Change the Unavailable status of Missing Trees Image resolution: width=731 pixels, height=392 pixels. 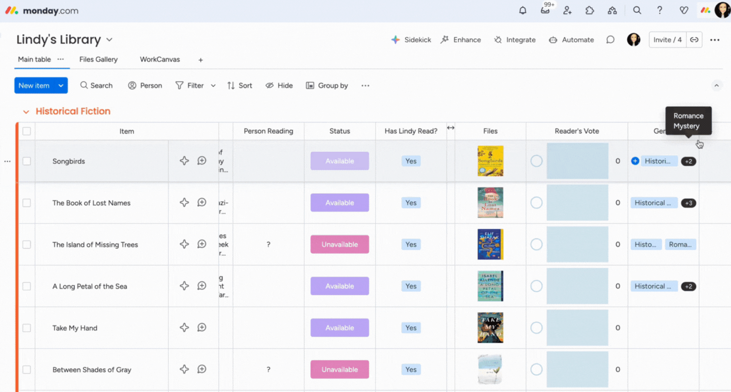pyautogui.click(x=339, y=245)
